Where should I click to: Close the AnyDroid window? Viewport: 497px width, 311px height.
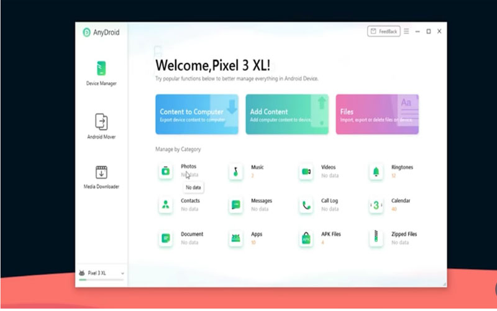click(439, 31)
